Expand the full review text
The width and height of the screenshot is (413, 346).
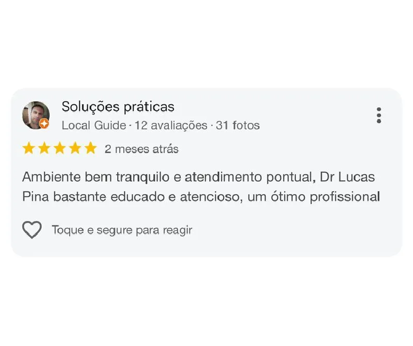pos(201,186)
